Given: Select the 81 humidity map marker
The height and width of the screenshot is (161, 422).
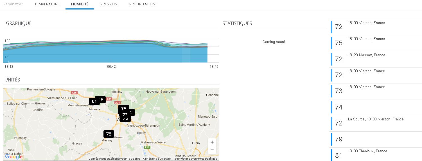Looking at the screenshot, I should (x=94, y=101).
